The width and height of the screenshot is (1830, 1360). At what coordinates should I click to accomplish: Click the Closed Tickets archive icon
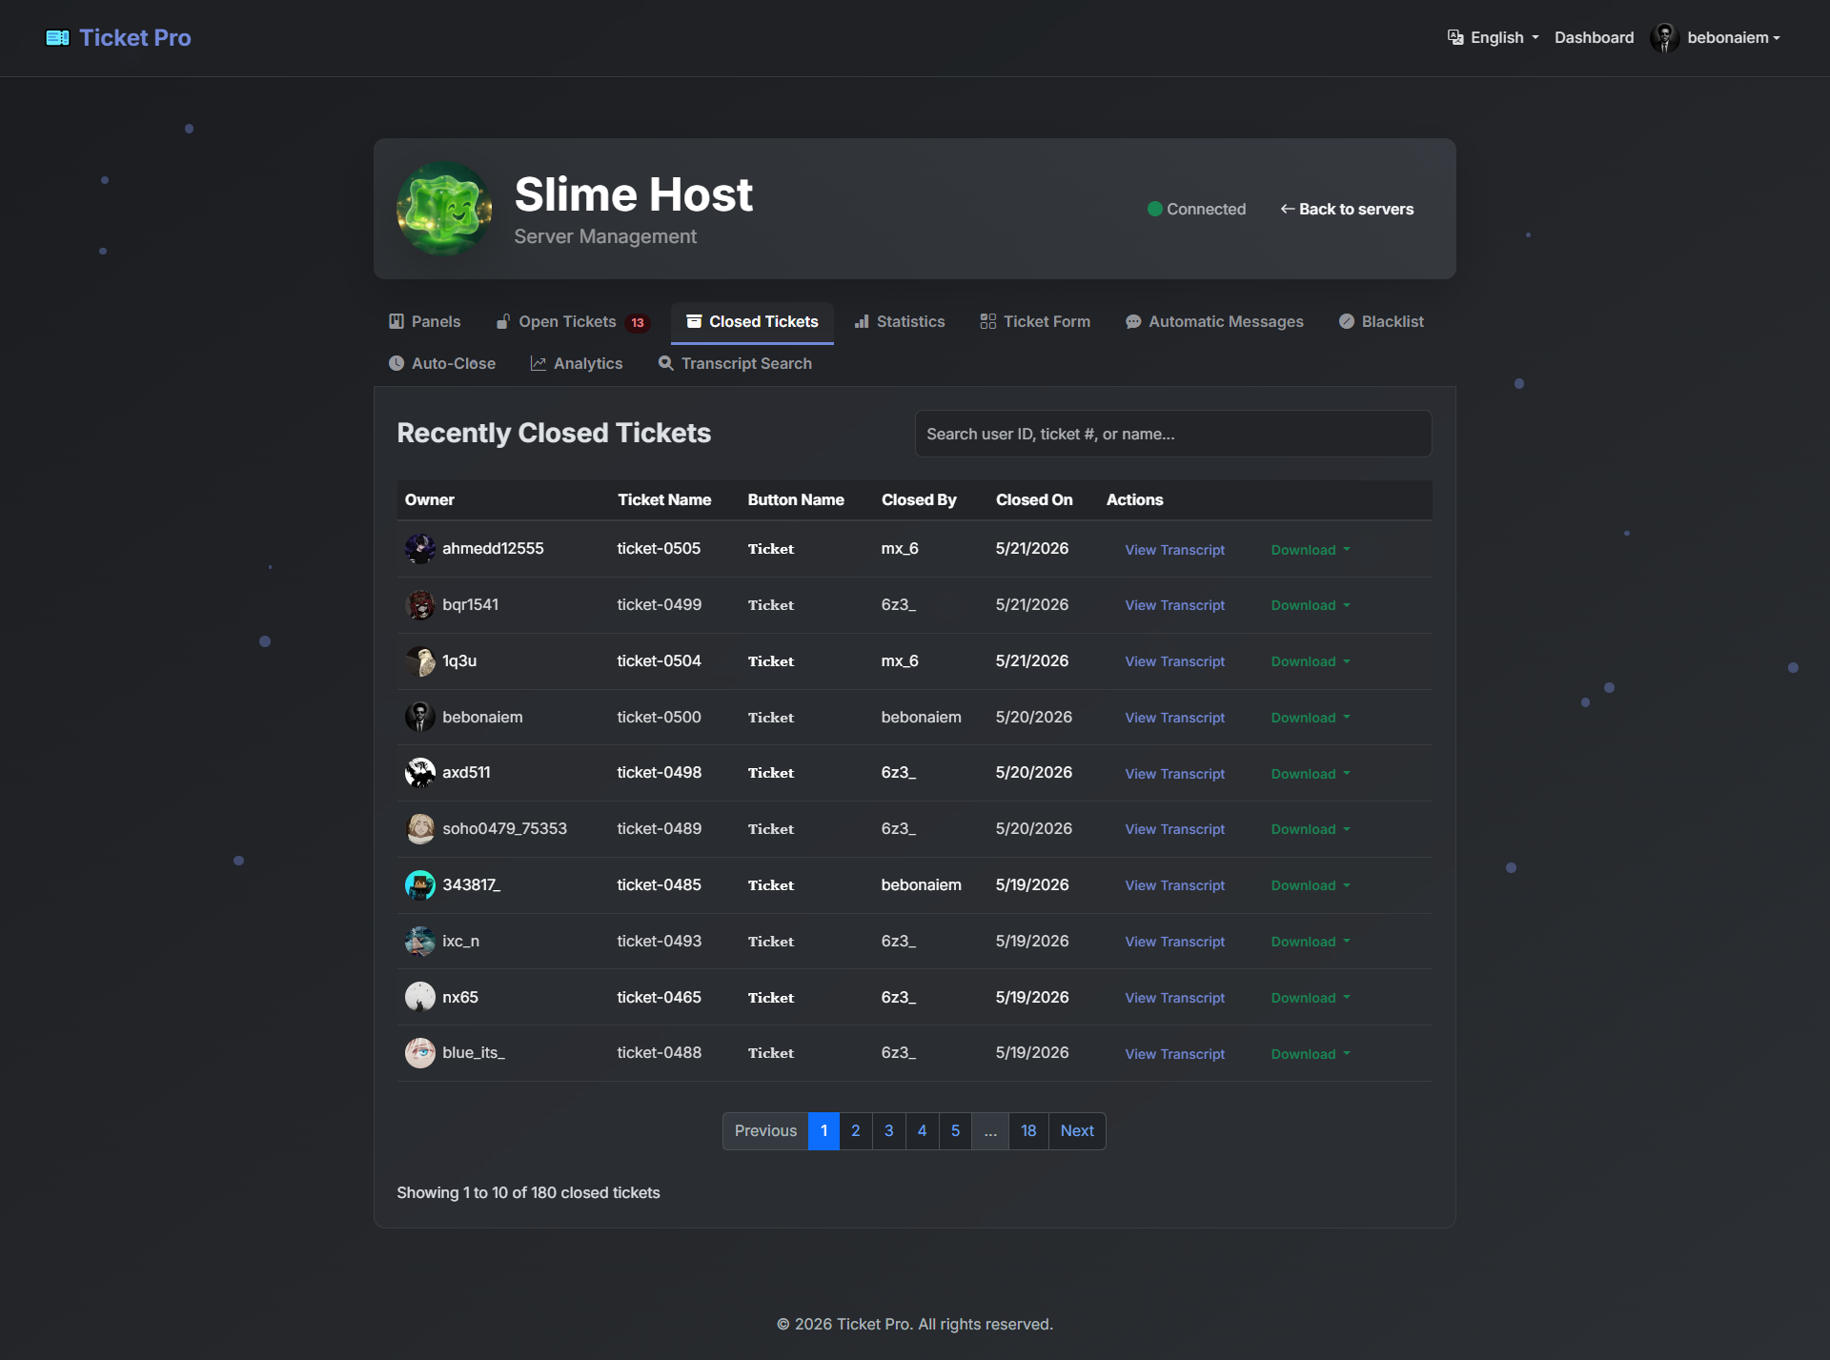(694, 321)
